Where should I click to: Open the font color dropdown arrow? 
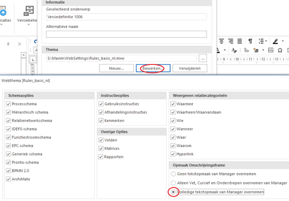click(x=225, y=50)
